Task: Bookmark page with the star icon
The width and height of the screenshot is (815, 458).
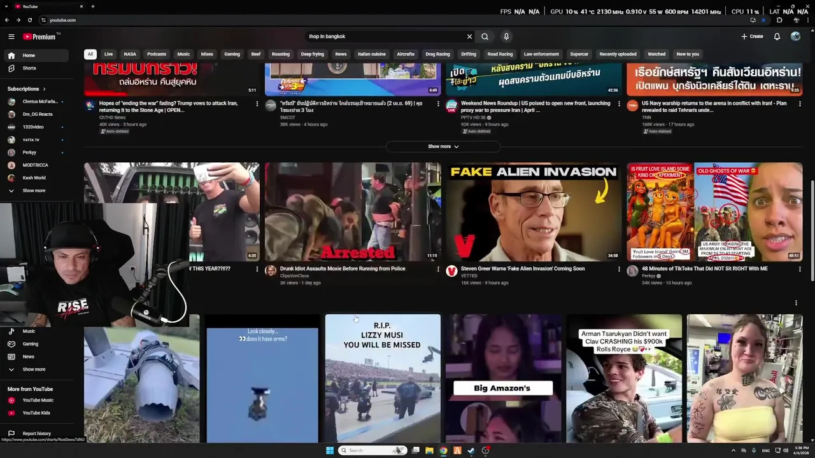Action: click(763, 20)
